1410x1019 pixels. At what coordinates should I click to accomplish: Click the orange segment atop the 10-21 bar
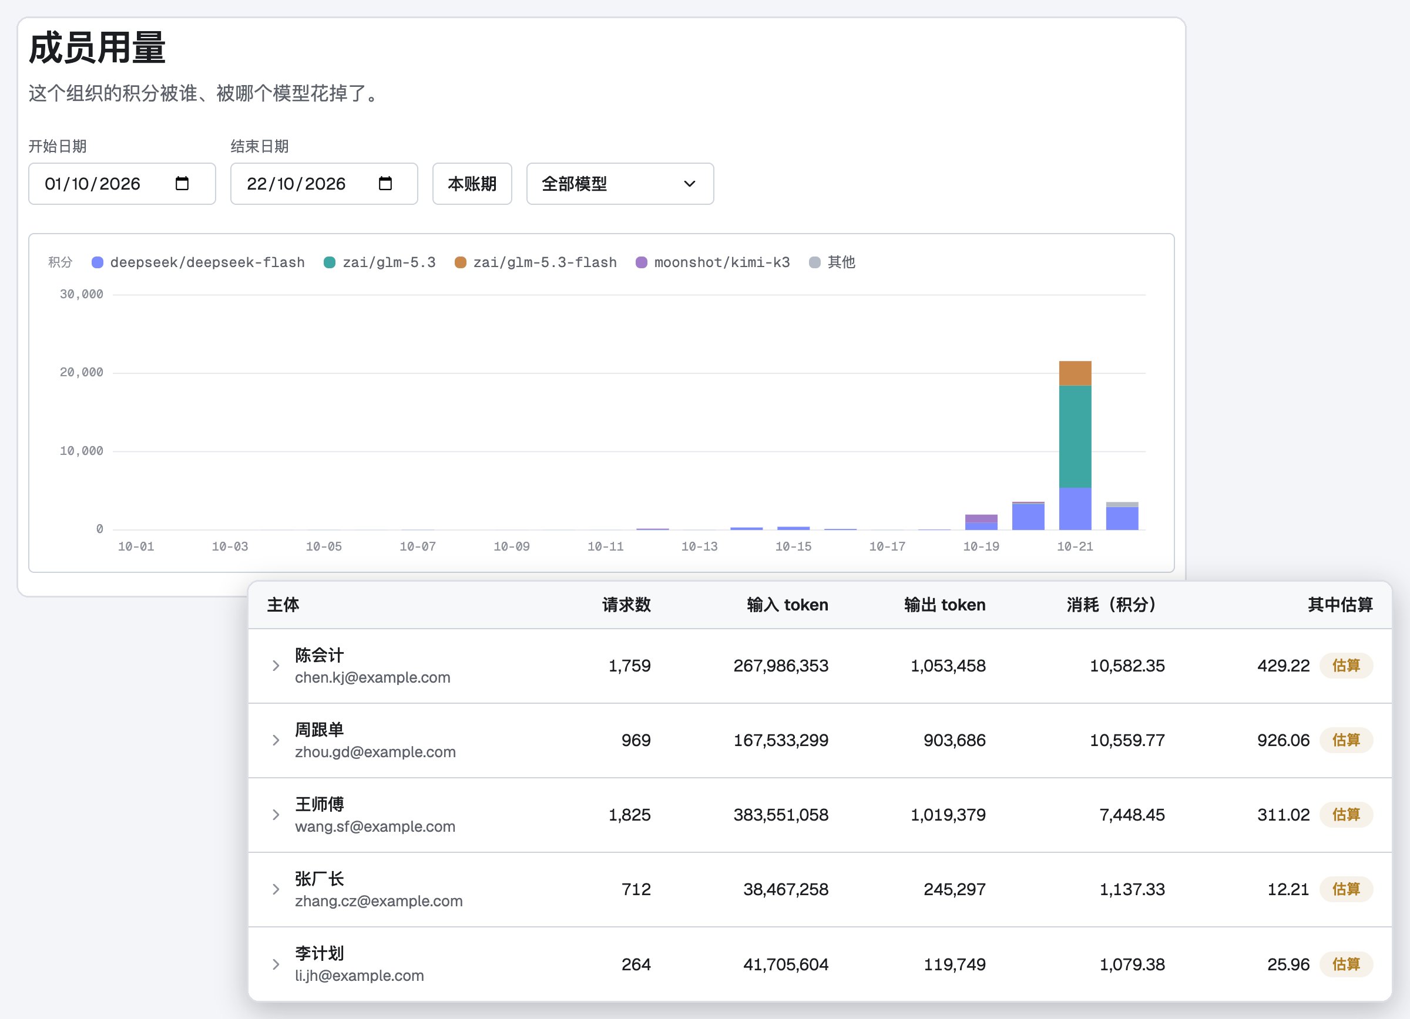[x=1075, y=373]
